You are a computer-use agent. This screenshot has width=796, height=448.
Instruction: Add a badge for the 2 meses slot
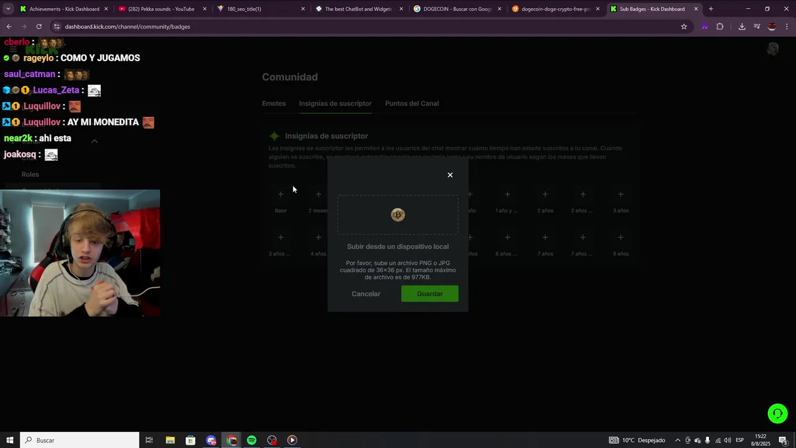click(x=318, y=194)
